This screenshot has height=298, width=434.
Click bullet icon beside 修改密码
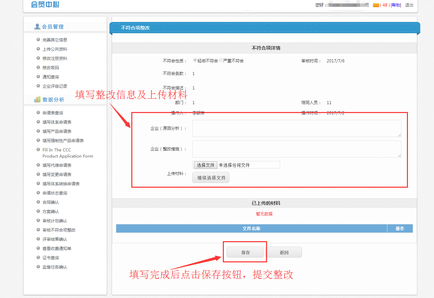click(38, 67)
